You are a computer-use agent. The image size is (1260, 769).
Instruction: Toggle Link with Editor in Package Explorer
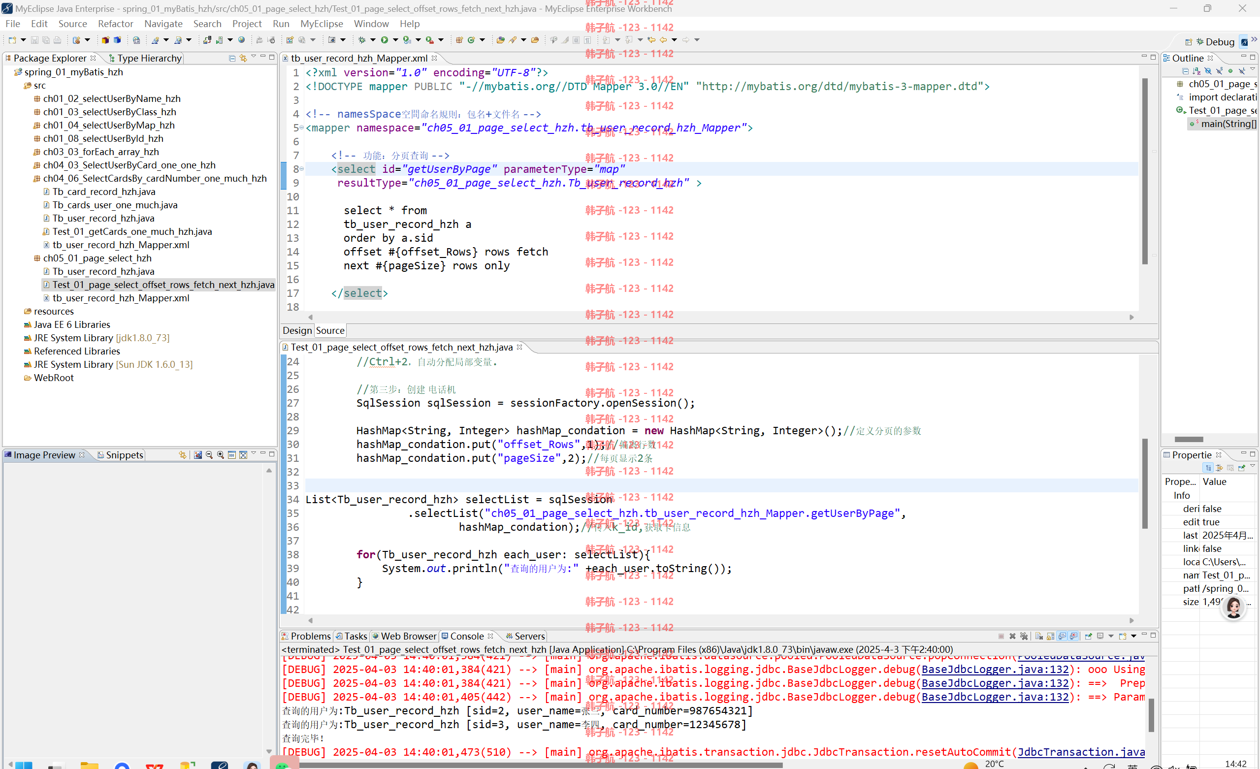point(243,58)
